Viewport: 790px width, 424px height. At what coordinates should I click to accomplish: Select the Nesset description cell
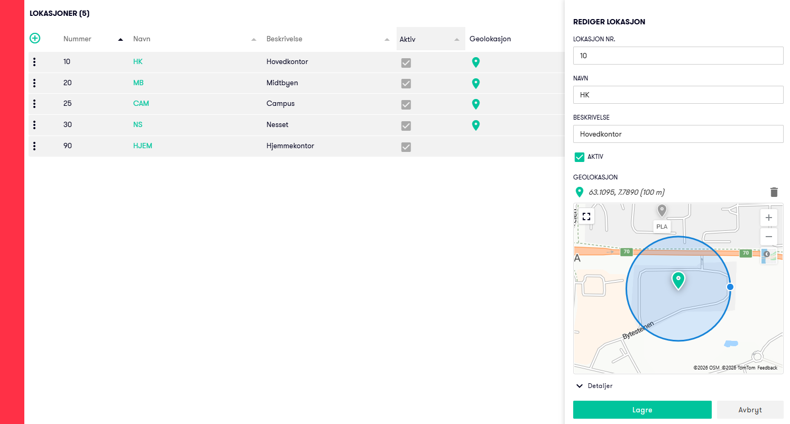tap(279, 125)
